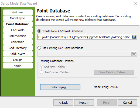
Task: Select the Point Database wizard step
Action: pos(18,24)
